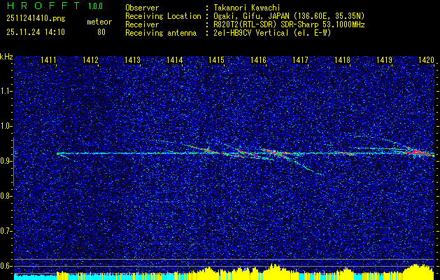Click the Receiving antenna label

click(161, 33)
